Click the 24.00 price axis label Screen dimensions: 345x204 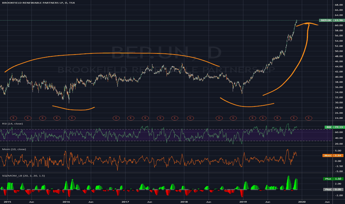(339, 118)
